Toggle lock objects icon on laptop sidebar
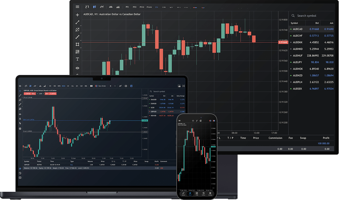The image size is (341, 200). [20, 119]
